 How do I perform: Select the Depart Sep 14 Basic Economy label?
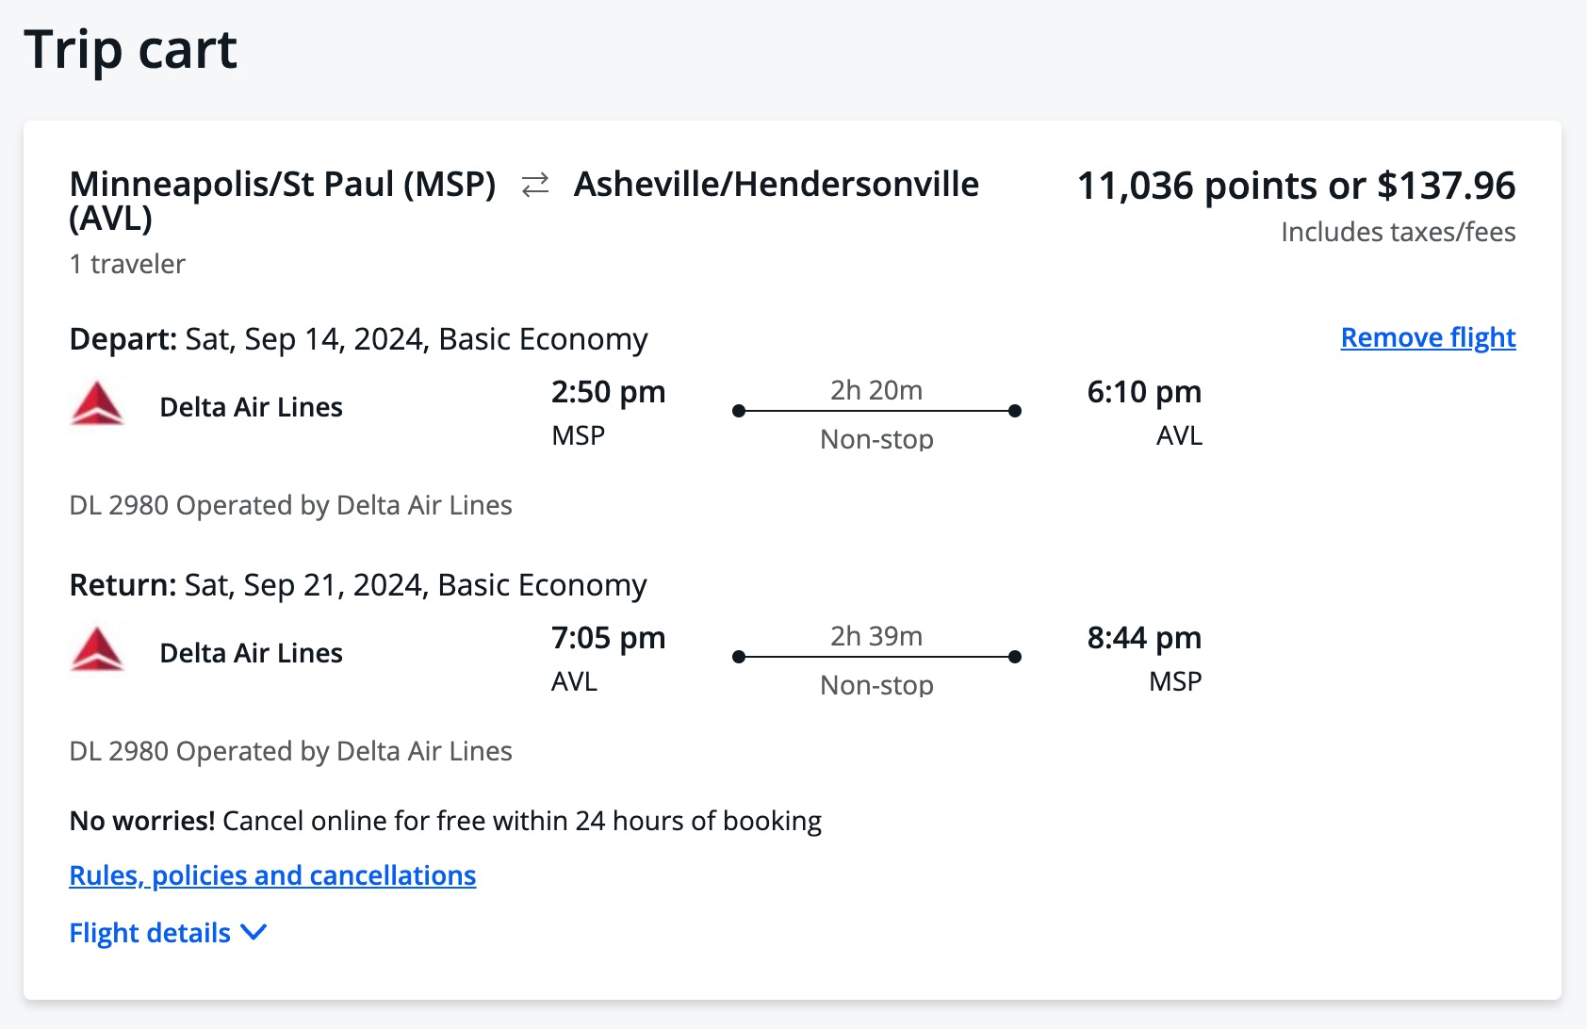[357, 338]
